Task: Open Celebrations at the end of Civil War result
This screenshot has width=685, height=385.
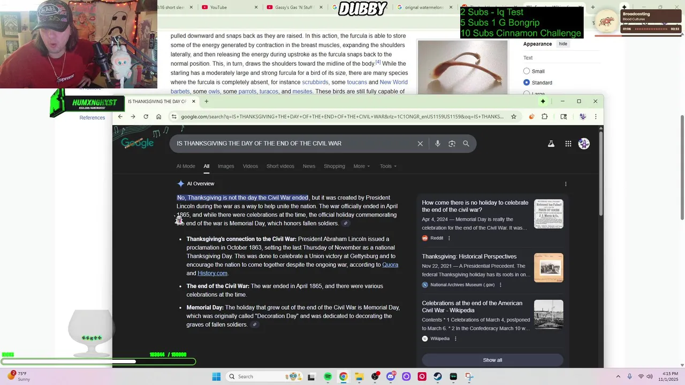Action: (x=472, y=307)
